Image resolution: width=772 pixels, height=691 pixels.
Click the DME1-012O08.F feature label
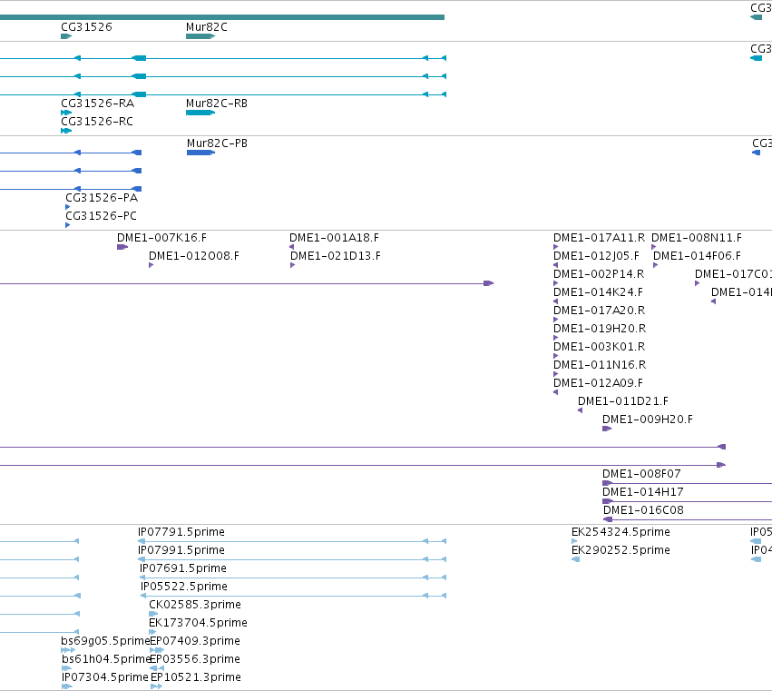click(194, 256)
